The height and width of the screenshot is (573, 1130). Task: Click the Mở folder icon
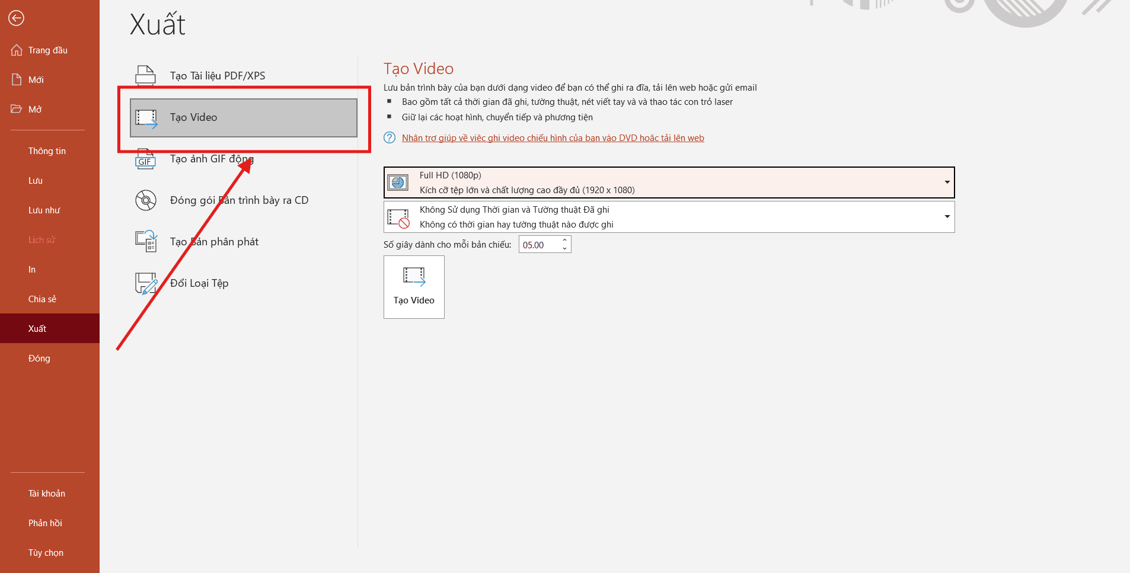pyautogui.click(x=17, y=109)
